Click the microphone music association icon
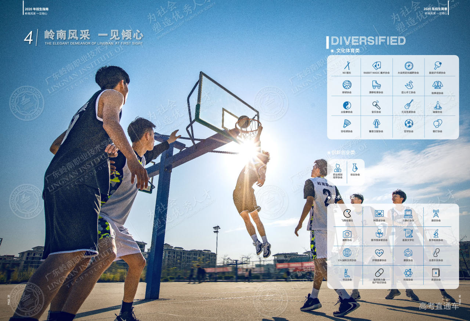This screenshot has width=470, height=321. [376, 105]
